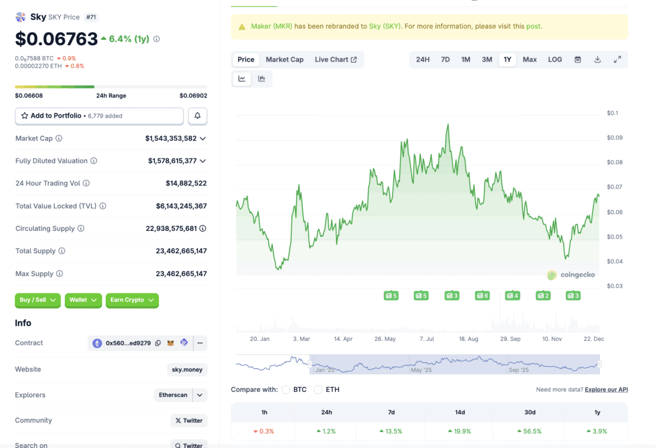Copy the contract address

pos(158,343)
